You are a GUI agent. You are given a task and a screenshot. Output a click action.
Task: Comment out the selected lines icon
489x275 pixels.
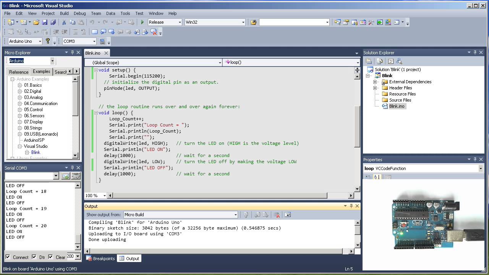(x=75, y=32)
